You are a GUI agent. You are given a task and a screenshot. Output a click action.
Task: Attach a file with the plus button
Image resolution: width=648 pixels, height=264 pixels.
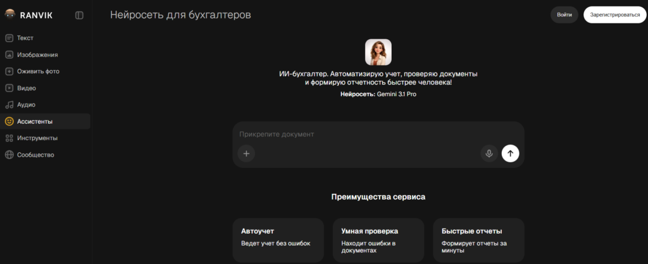[246, 153]
